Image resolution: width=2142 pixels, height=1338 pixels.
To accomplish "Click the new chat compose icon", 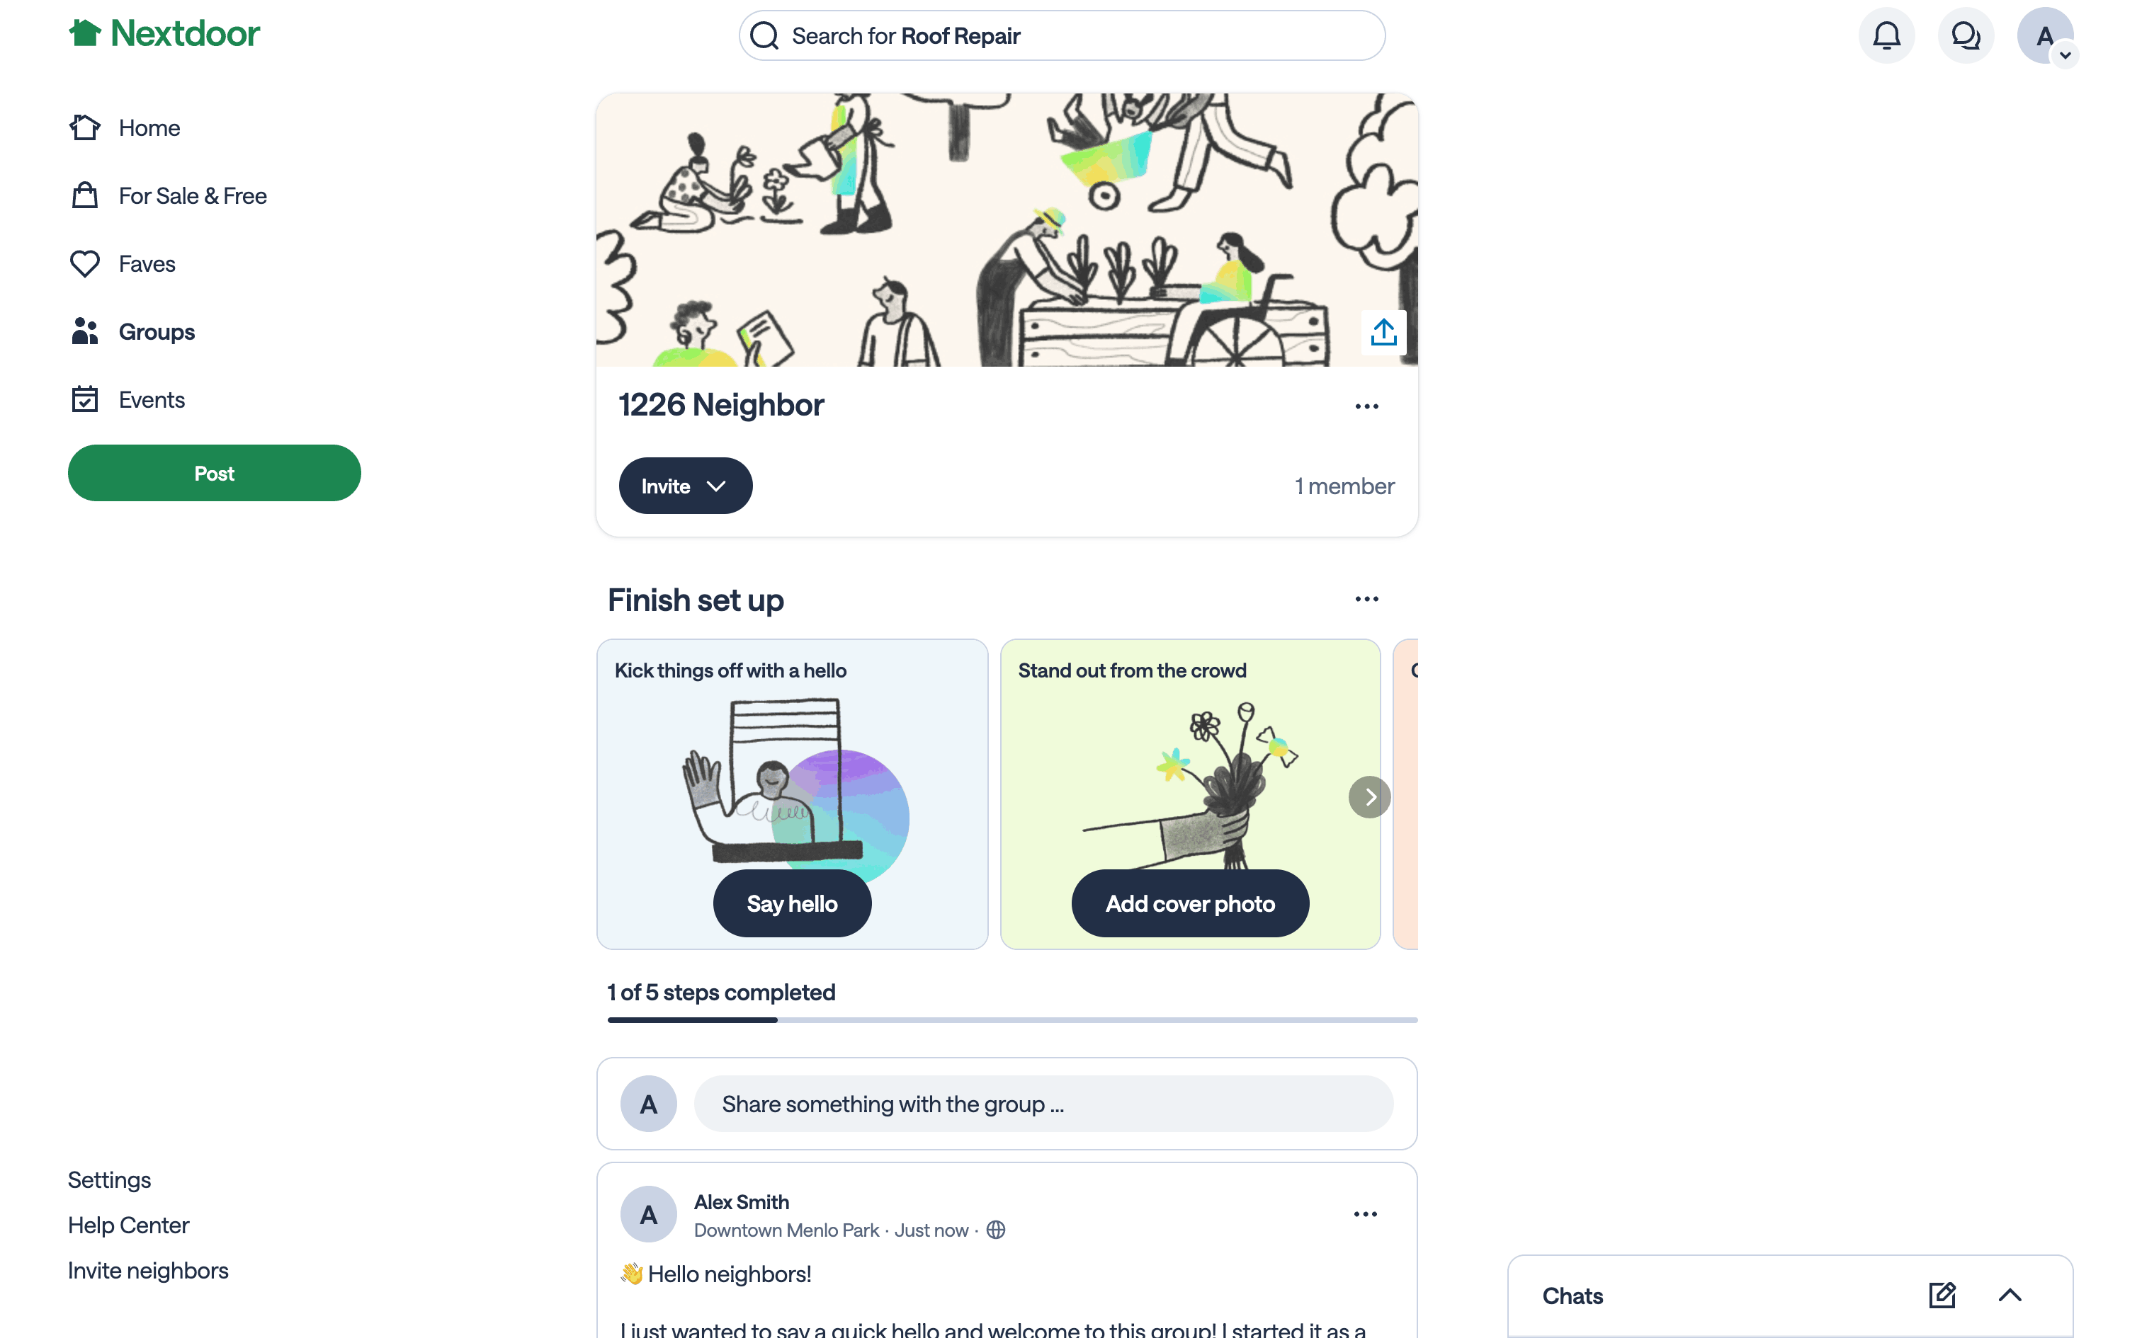I will click(1942, 1296).
